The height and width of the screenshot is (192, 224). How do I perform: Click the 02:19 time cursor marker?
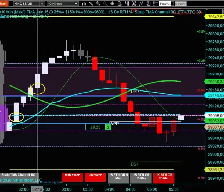(37, 189)
